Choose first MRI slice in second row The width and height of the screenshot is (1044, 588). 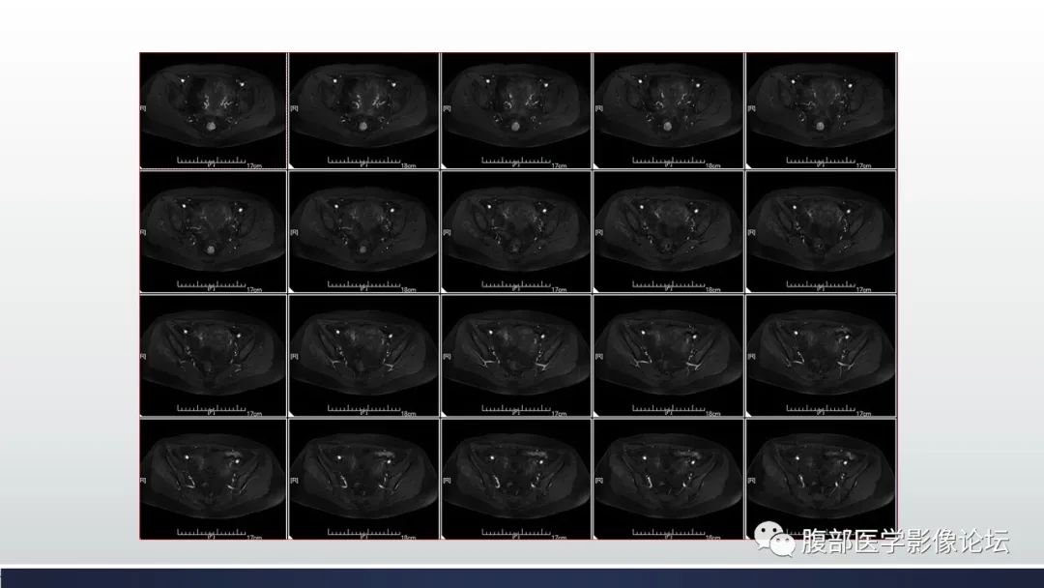(214, 232)
